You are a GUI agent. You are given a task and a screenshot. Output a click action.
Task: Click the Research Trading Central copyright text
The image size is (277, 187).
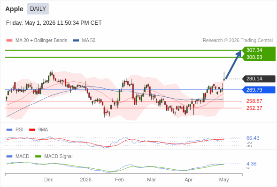coord(238,41)
